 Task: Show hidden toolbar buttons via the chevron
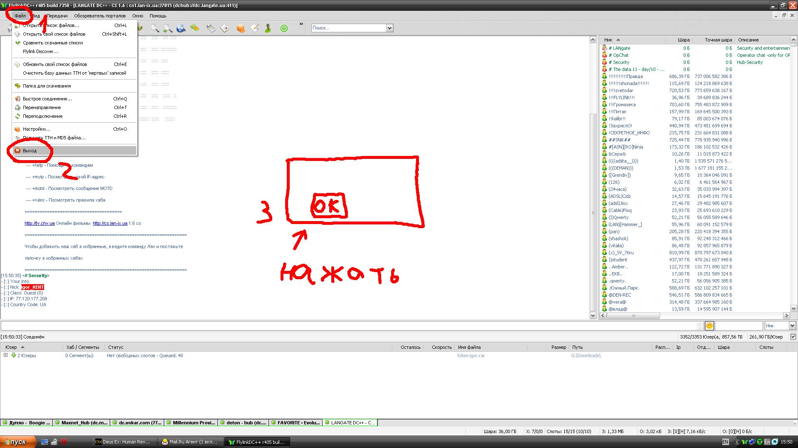[x=301, y=24]
